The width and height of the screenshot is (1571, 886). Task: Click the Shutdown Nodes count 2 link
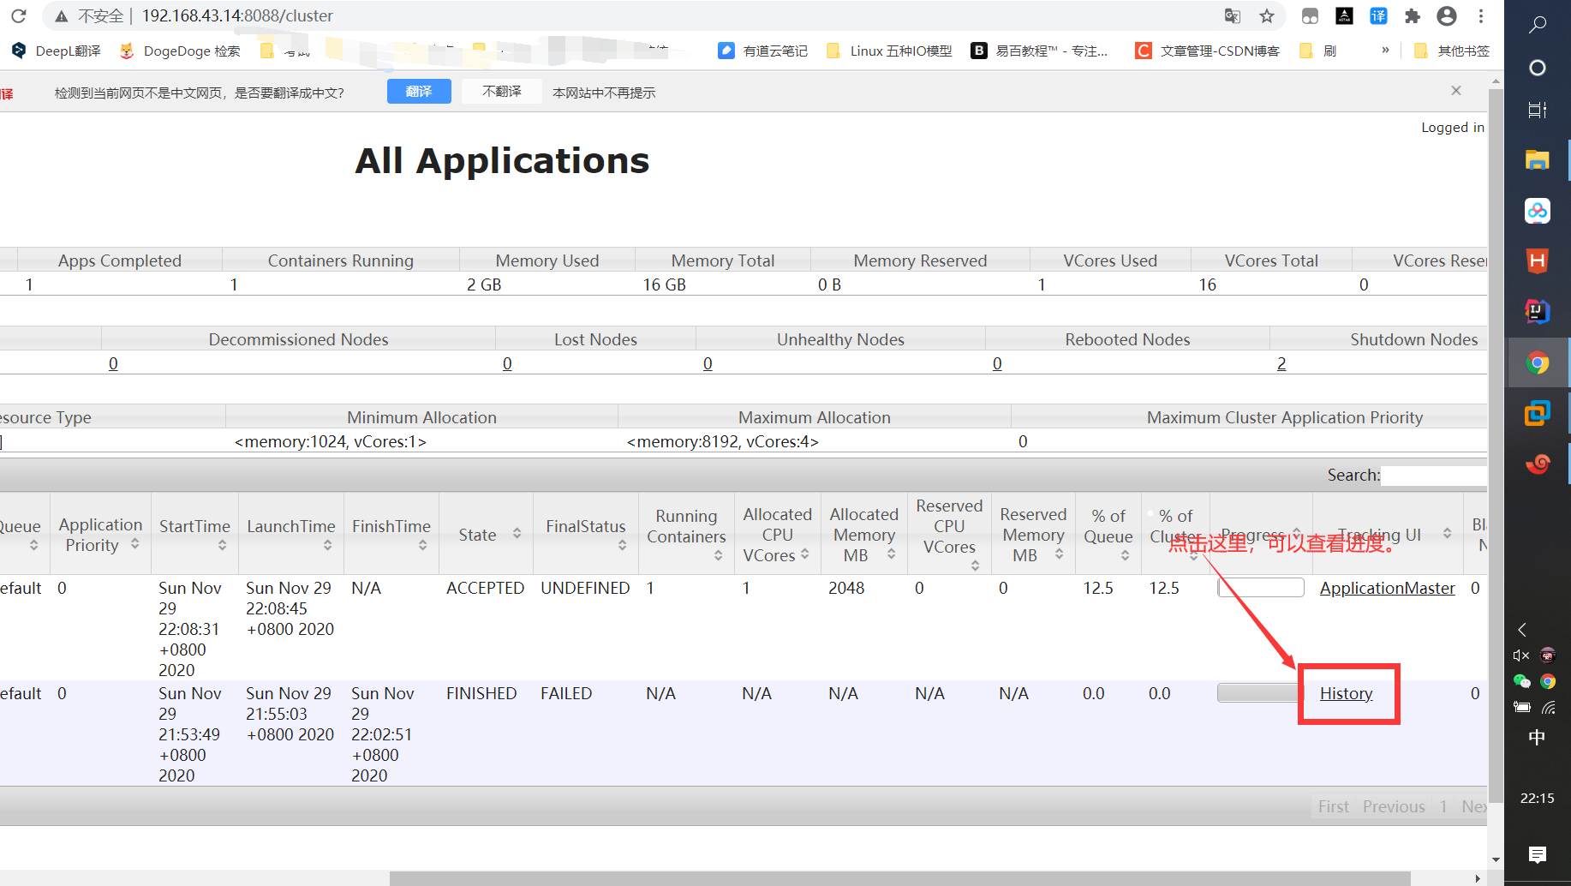tap(1281, 363)
